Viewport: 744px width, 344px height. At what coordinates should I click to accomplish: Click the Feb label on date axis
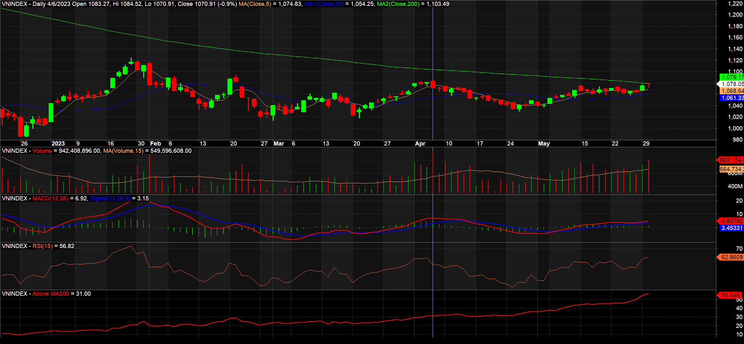155,144
